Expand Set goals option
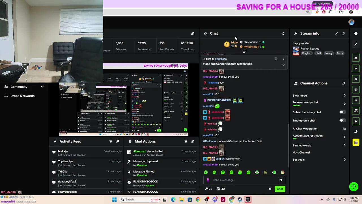 344,160
